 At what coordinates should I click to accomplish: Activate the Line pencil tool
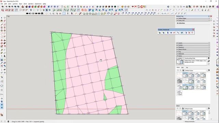pos(2,25)
